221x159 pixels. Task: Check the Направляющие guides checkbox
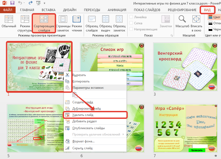(131, 29)
